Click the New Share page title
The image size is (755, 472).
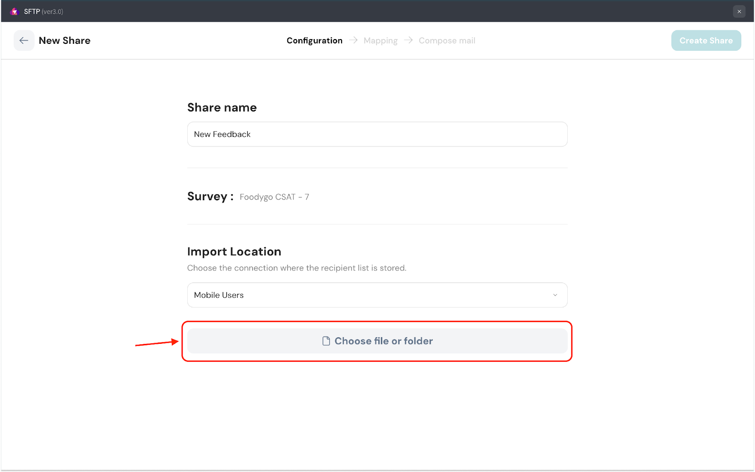point(65,41)
